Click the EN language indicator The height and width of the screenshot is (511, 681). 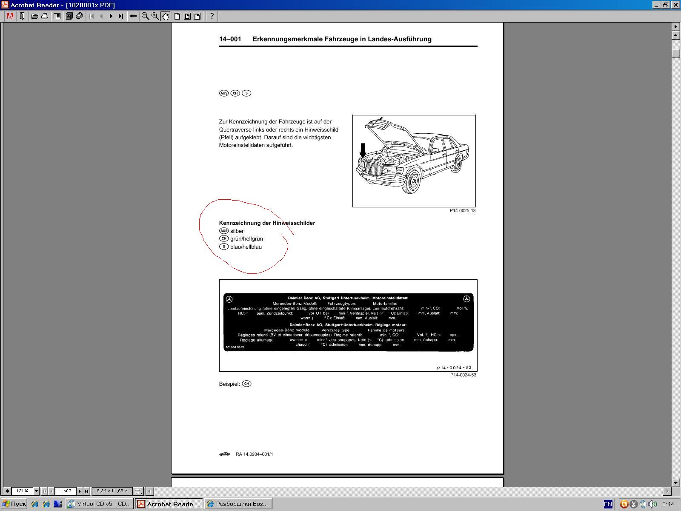point(608,504)
